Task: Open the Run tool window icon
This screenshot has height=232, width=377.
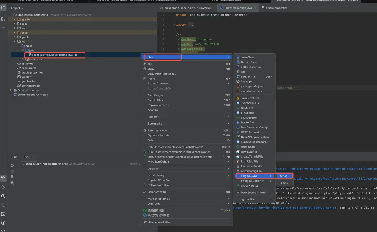Action: click(3, 187)
